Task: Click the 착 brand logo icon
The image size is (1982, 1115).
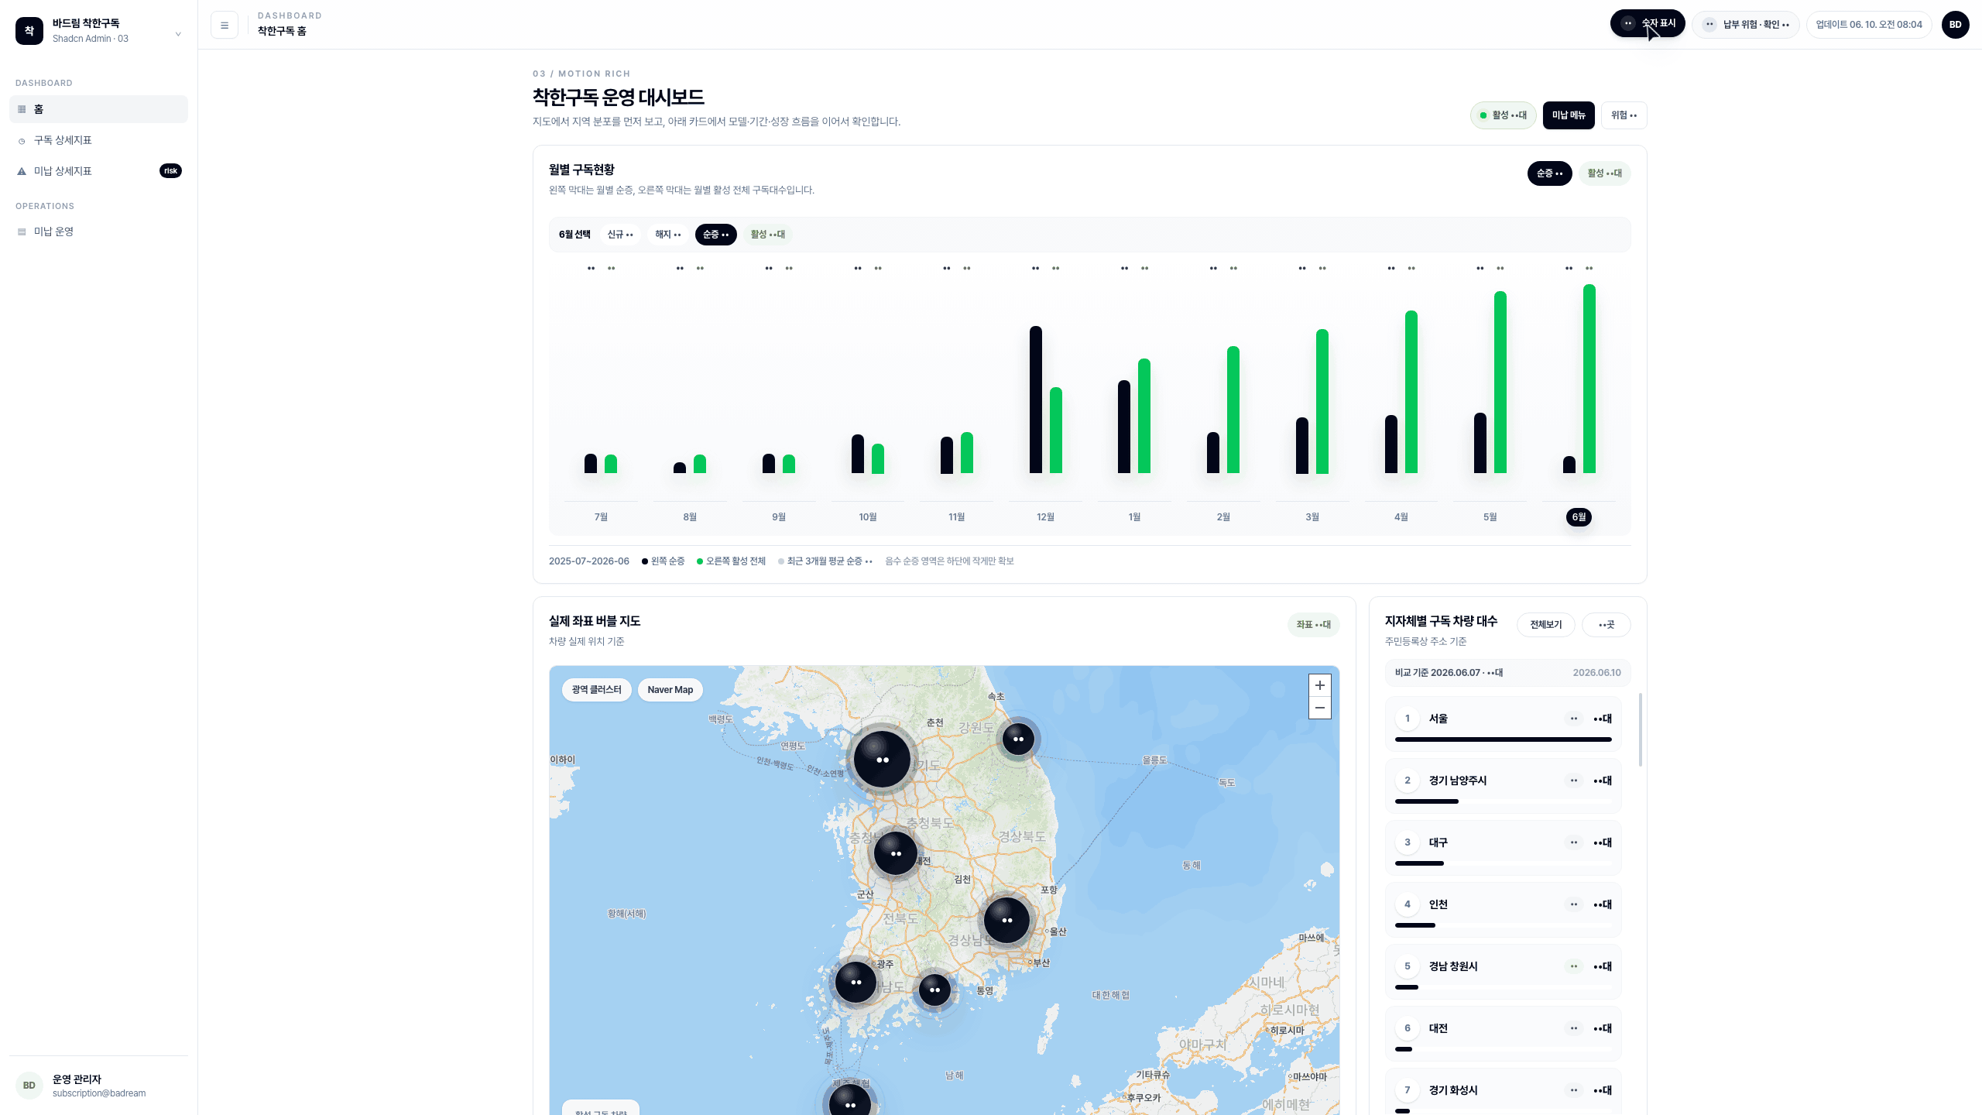Action: (x=29, y=31)
